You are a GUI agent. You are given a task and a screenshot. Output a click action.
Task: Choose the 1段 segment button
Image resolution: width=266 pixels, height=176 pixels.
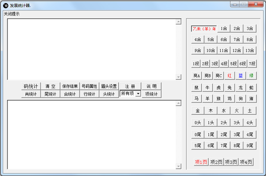click(x=196, y=64)
